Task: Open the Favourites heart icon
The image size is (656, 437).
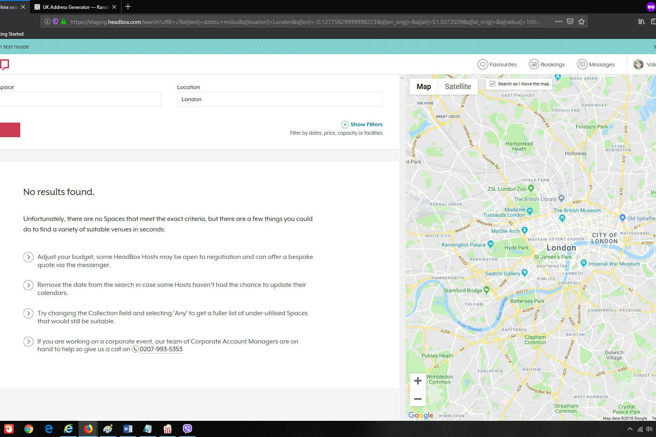Action: click(x=482, y=64)
